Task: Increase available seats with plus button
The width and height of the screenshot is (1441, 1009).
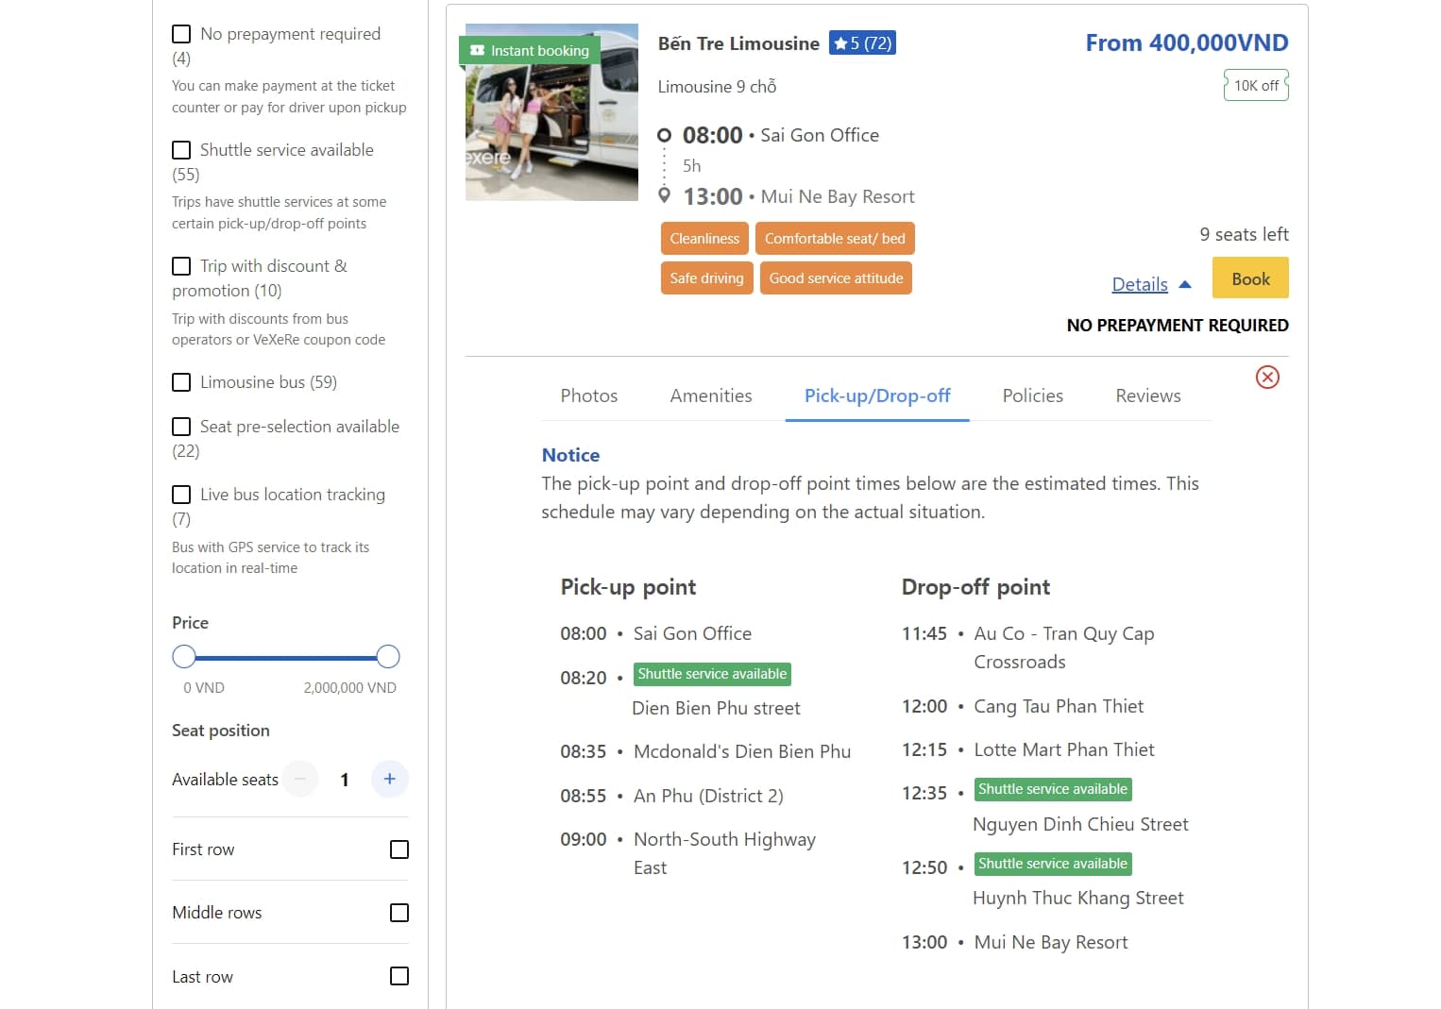Action: [x=389, y=779]
